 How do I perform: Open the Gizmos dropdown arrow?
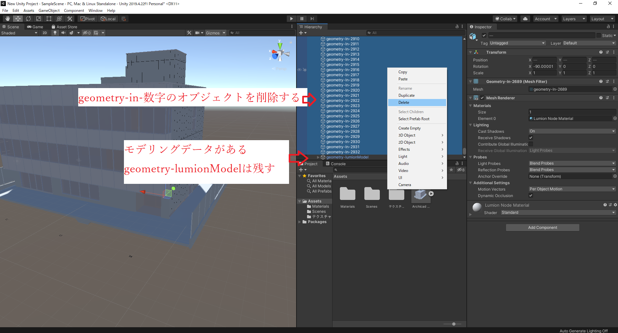point(224,33)
